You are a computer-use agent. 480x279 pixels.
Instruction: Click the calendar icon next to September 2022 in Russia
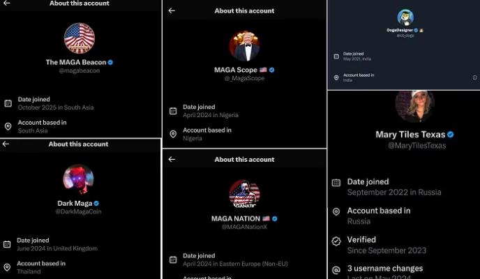coord(336,183)
